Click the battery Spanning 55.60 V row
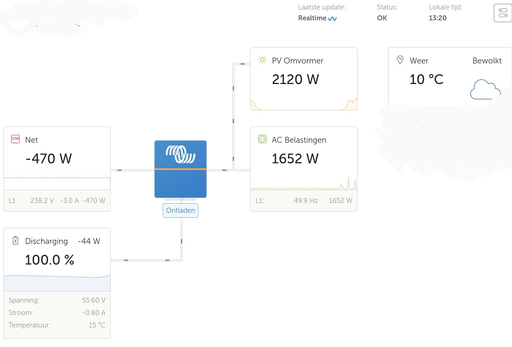This screenshot has width=512, height=347. click(57, 300)
